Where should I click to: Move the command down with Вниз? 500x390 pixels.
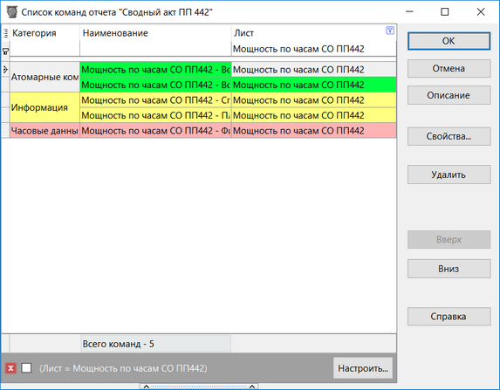click(x=449, y=269)
